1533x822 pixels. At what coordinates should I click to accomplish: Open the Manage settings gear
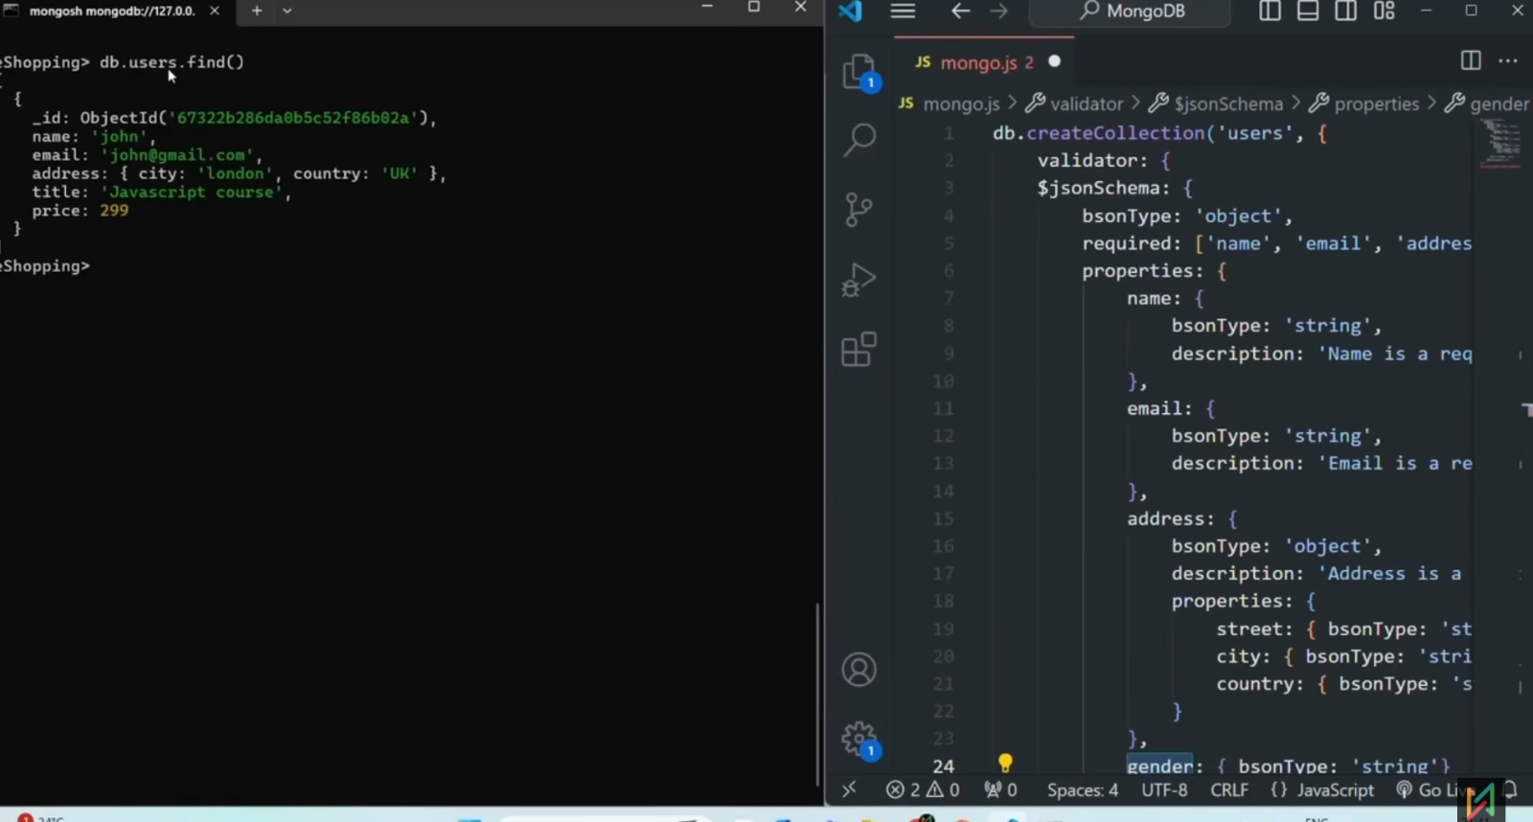(859, 740)
